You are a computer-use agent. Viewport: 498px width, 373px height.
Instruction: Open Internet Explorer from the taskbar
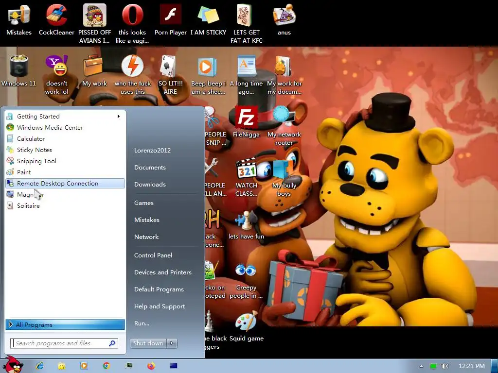[x=39, y=366]
